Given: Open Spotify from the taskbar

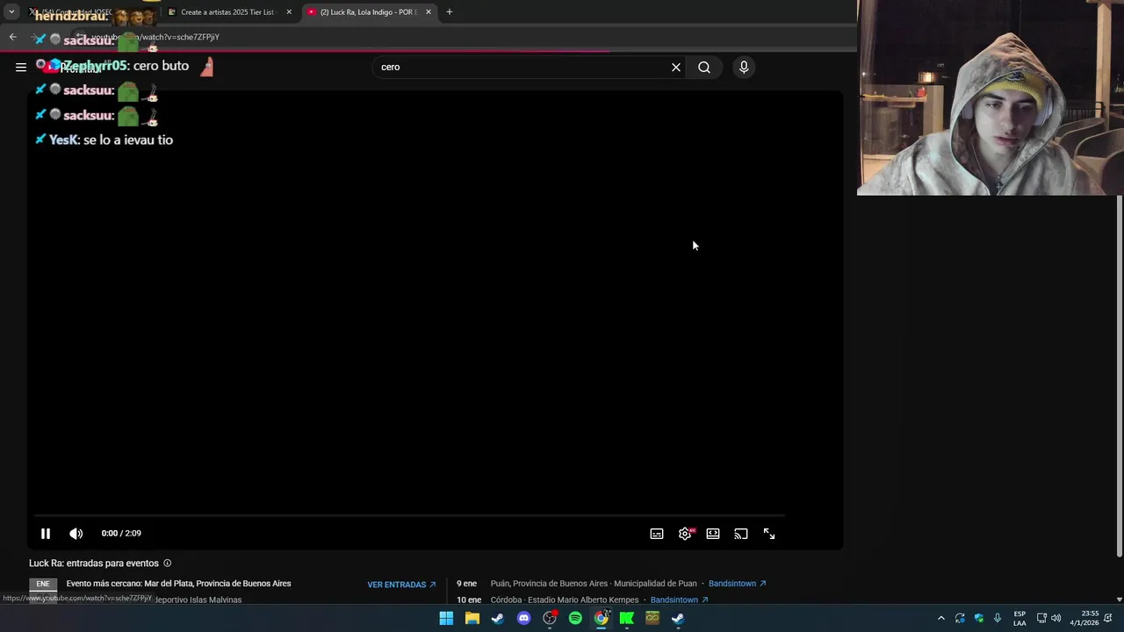Looking at the screenshot, I should [x=575, y=618].
